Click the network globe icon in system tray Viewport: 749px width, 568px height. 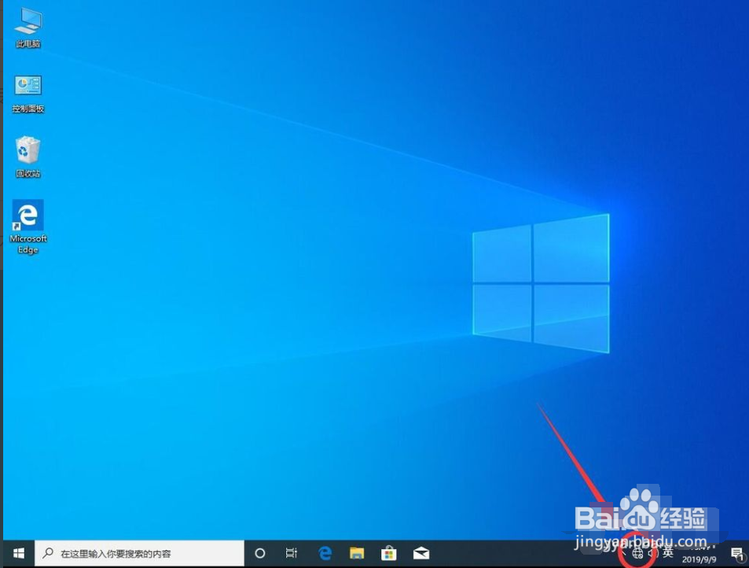point(636,554)
